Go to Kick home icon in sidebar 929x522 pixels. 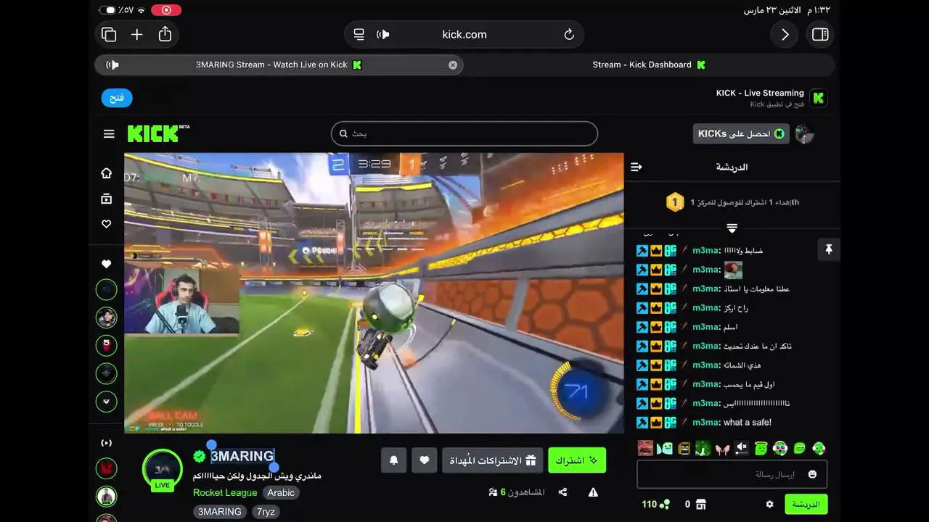click(107, 173)
